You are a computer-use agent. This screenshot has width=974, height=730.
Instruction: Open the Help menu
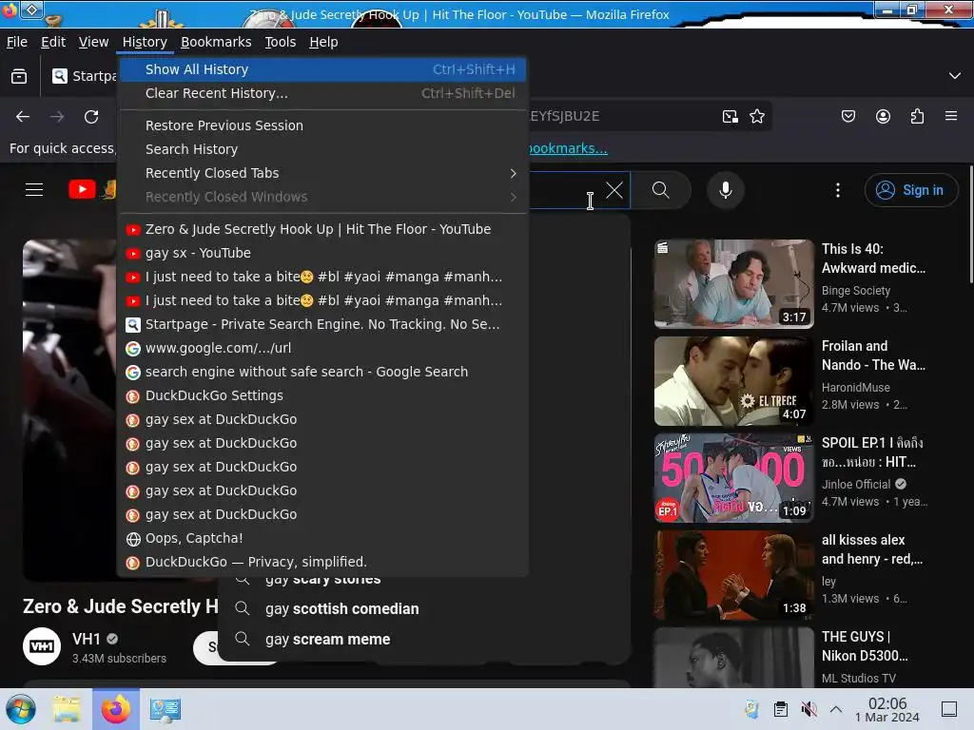pos(323,42)
